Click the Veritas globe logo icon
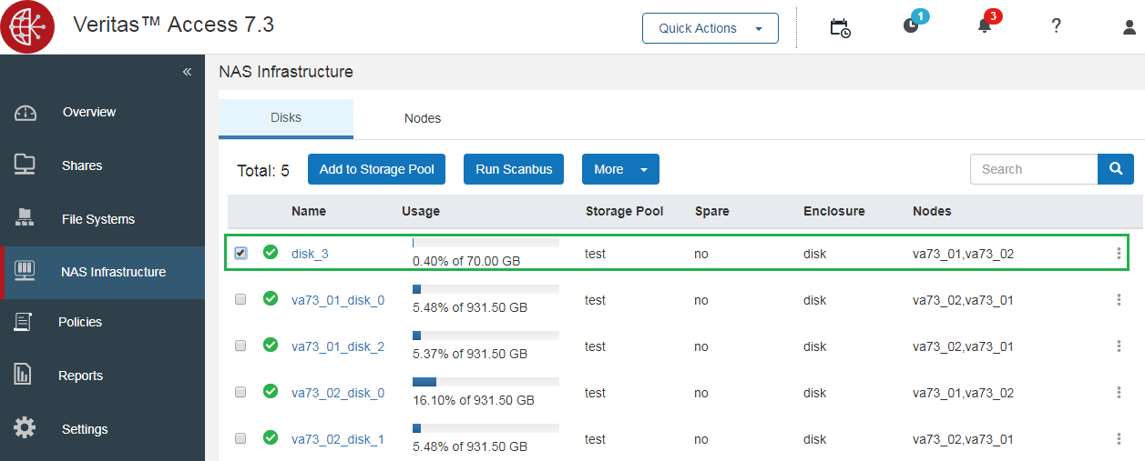1145x461 pixels. [27, 27]
